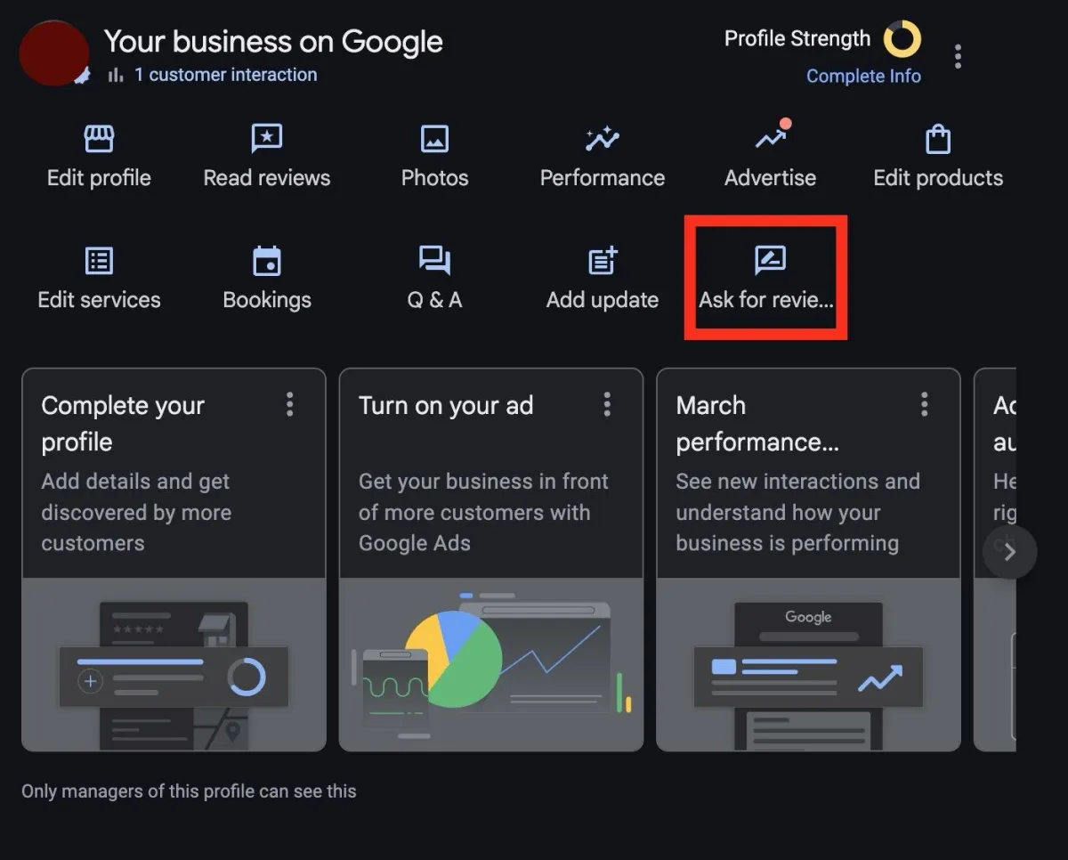Open Bookings calendar icon

click(x=267, y=261)
